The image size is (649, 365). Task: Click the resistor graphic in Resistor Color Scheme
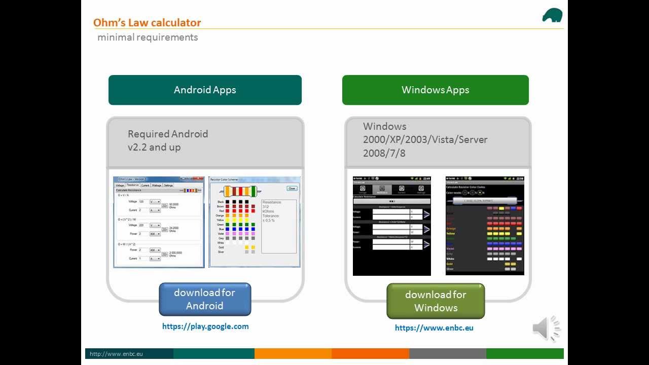pyautogui.click(x=240, y=191)
